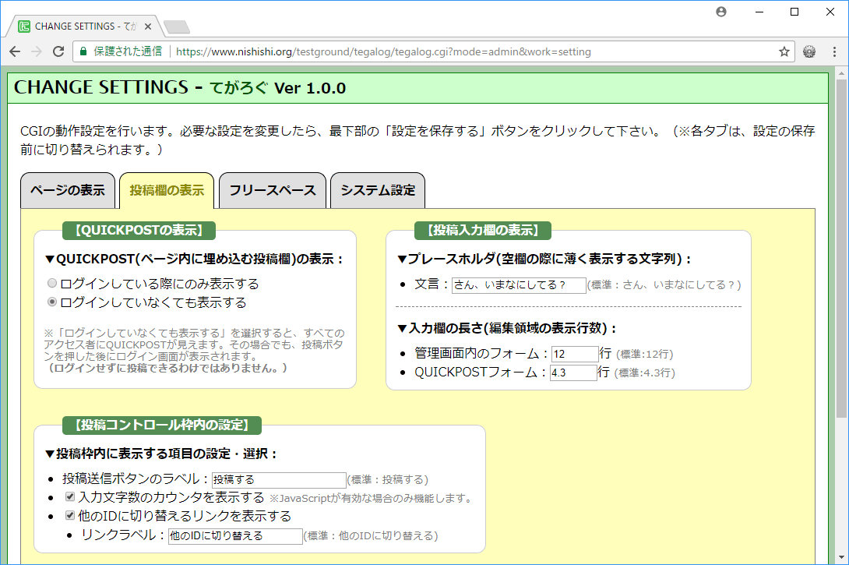The height and width of the screenshot is (565, 849).
Task: Click the (標準:4.3行) hint text
Action: 645,373
